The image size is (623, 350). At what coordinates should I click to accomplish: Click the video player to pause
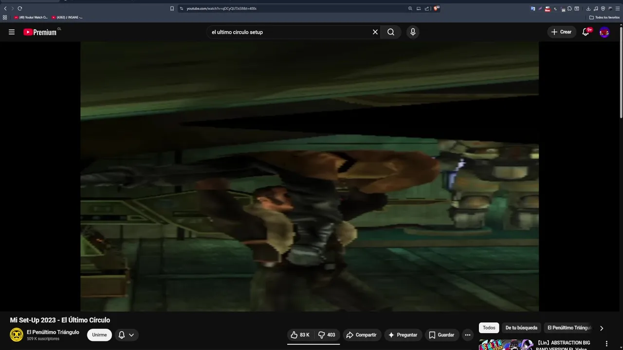click(310, 176)
